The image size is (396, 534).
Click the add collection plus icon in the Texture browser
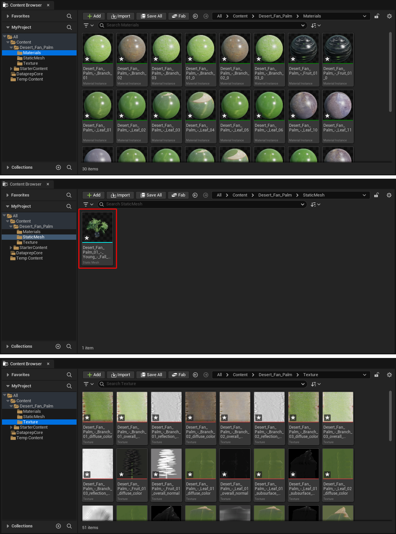click(x=58, y=526)
